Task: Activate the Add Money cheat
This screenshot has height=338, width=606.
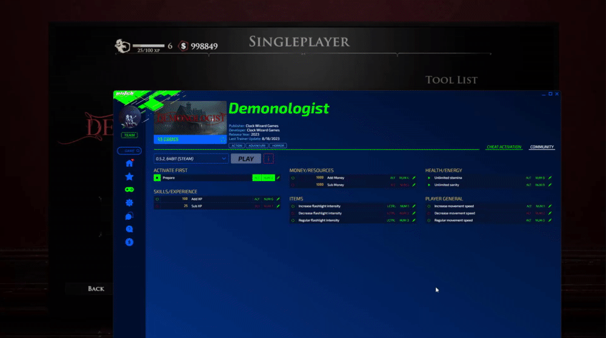Action: [x=293, y=177]
